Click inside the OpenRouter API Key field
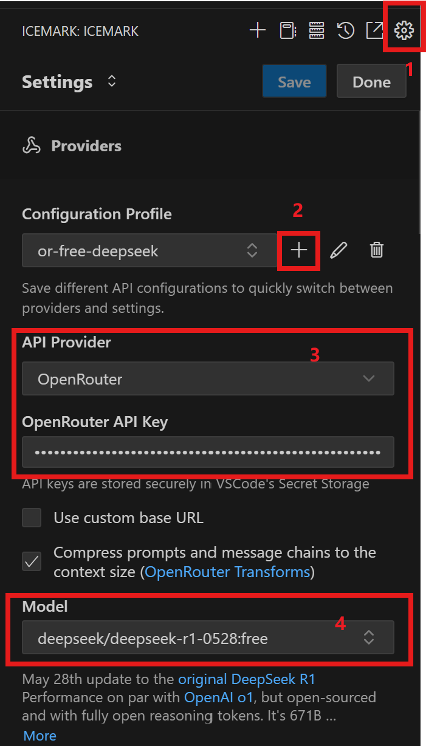The image size is (426, 746). coord(208,452)
